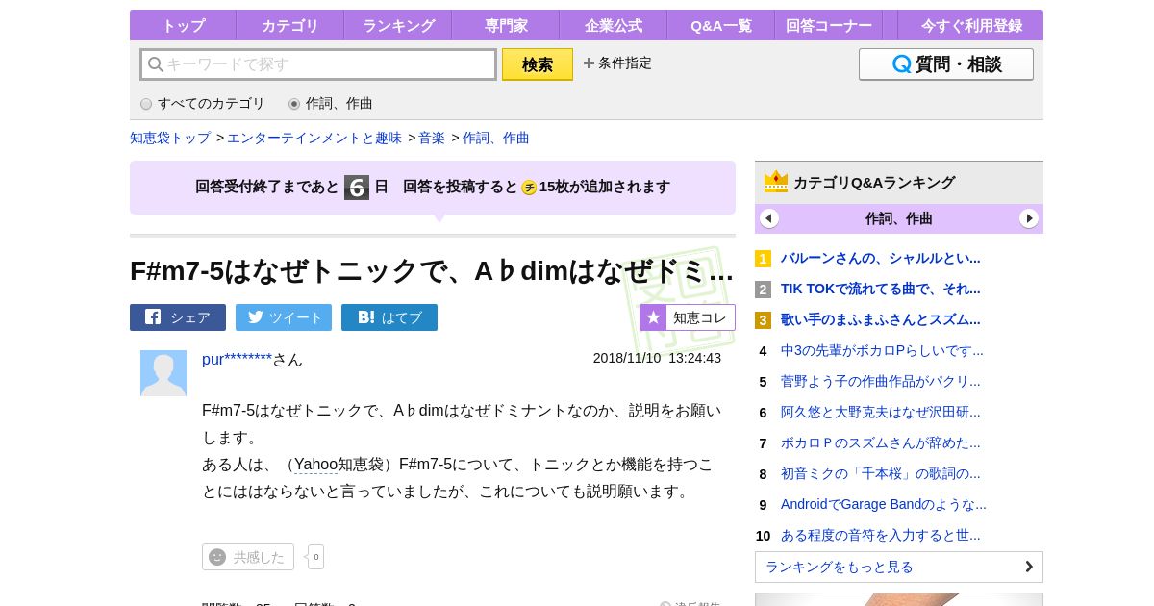Screen dimensions: 1154x606
Task: Open the first-ranked バルーンさんの question link
Action: pyautogui.click(x=880, y=258)
